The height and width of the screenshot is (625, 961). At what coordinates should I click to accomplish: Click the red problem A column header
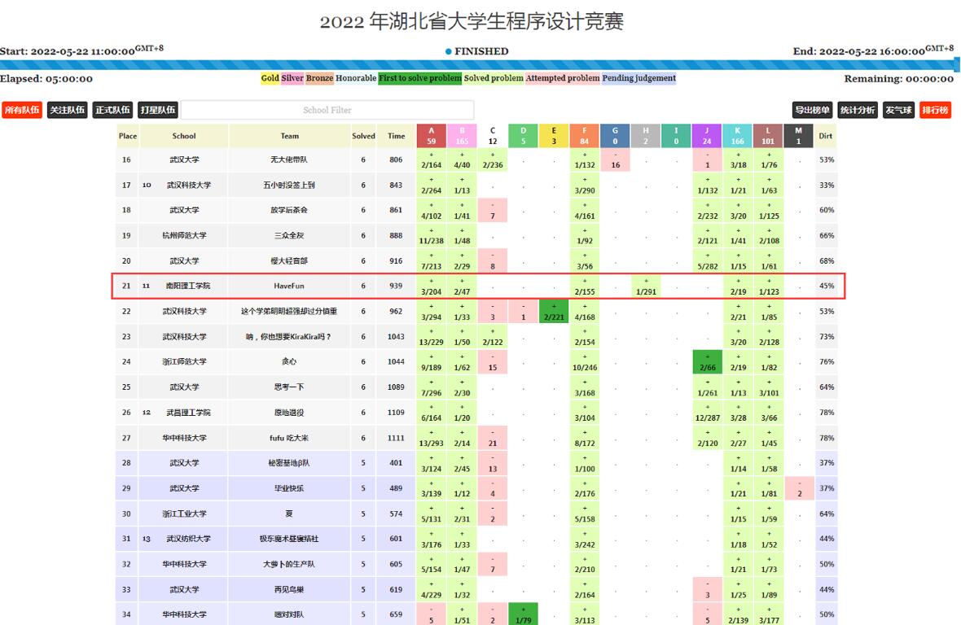[432, 136]
